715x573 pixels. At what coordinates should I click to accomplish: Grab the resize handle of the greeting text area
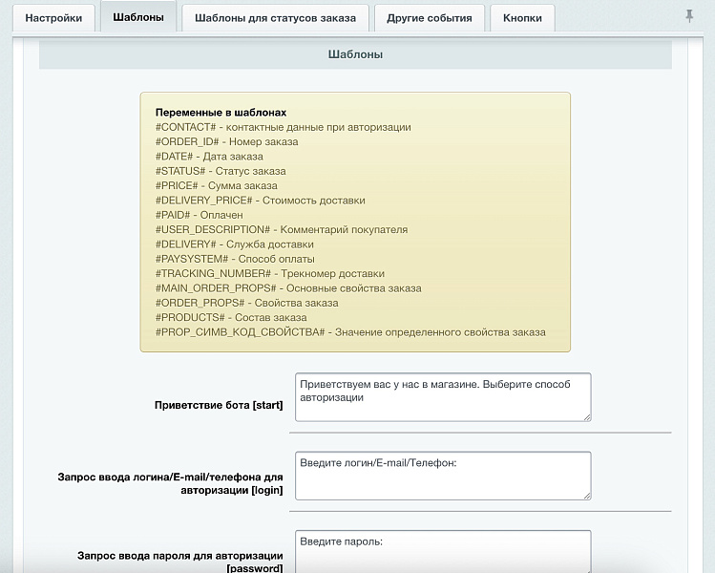tap(586, 416)
